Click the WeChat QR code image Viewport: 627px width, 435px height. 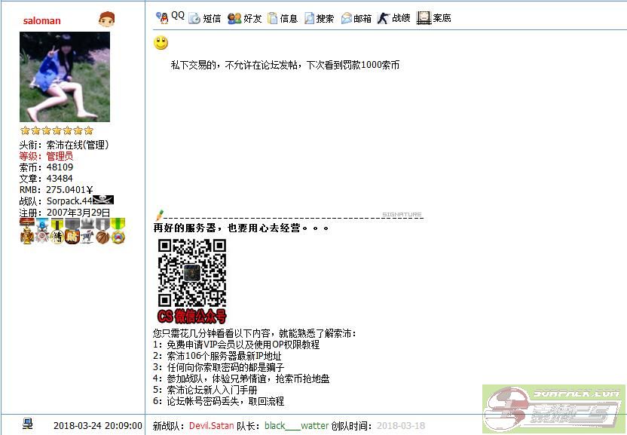tap(192, 273)
